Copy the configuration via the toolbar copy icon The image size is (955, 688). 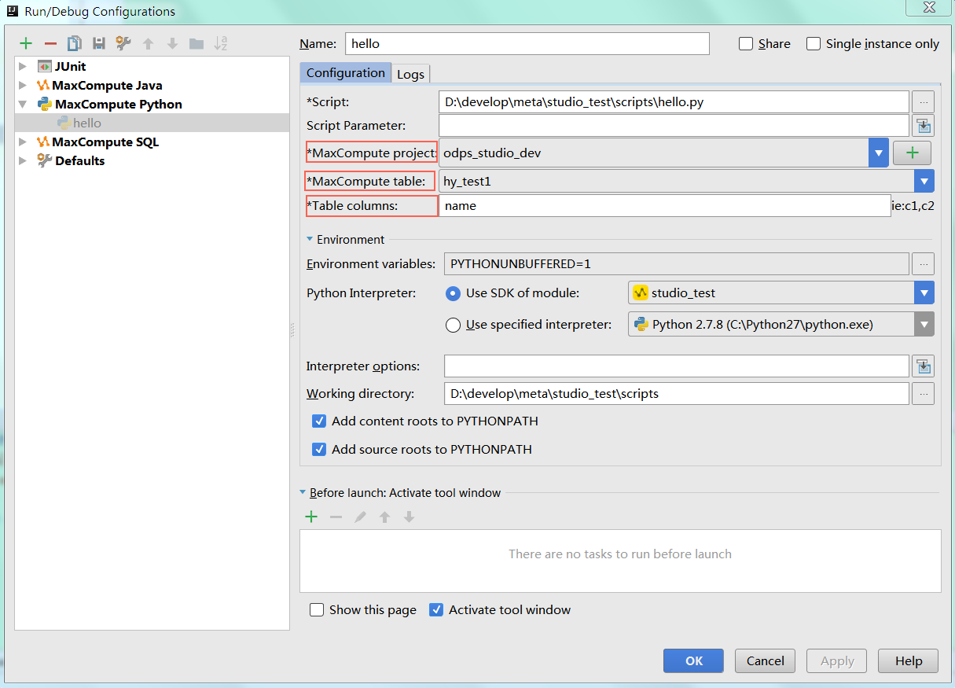75,44
